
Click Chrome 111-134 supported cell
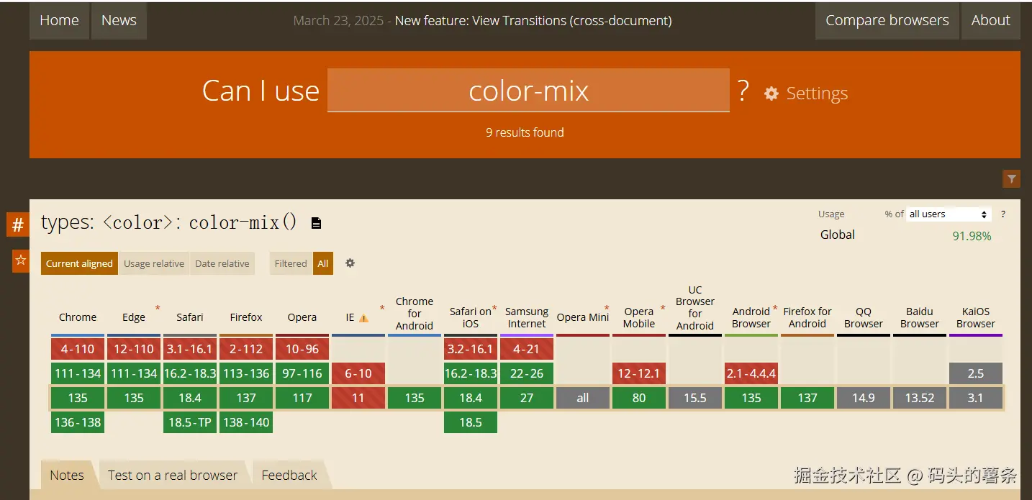coord(78,373)
